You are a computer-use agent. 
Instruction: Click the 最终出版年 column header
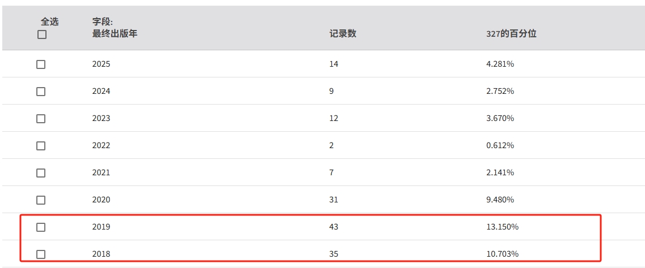115,33
